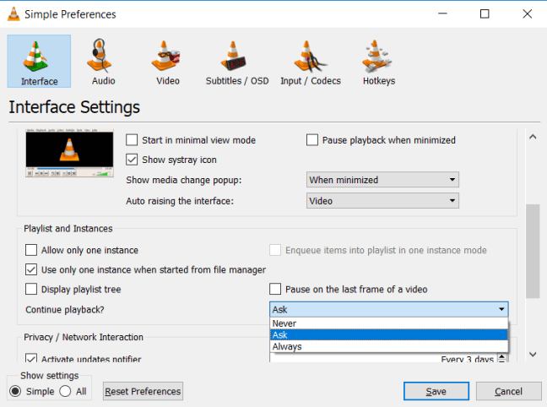
Task: Enable Allow only one instance
Action: coord(32,250)
